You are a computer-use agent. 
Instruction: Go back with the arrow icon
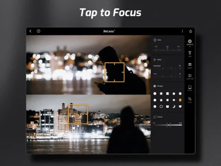(x=31, y=31)
